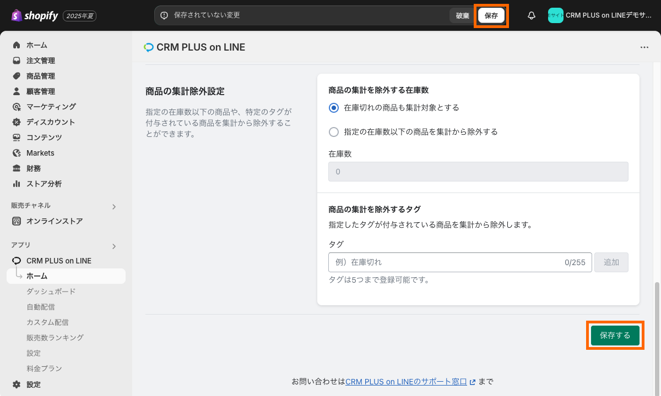Click the マーケティング target icon
The height and width of the screenshot is (396, 661).
(17, 107)
